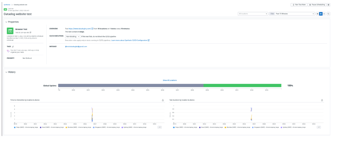The width and height of the screenshot is (339, 148).
Task: Open Learn more about Synthetic CI/CD Configuration link
Action: pyautogui.click(x=129, y=40)
